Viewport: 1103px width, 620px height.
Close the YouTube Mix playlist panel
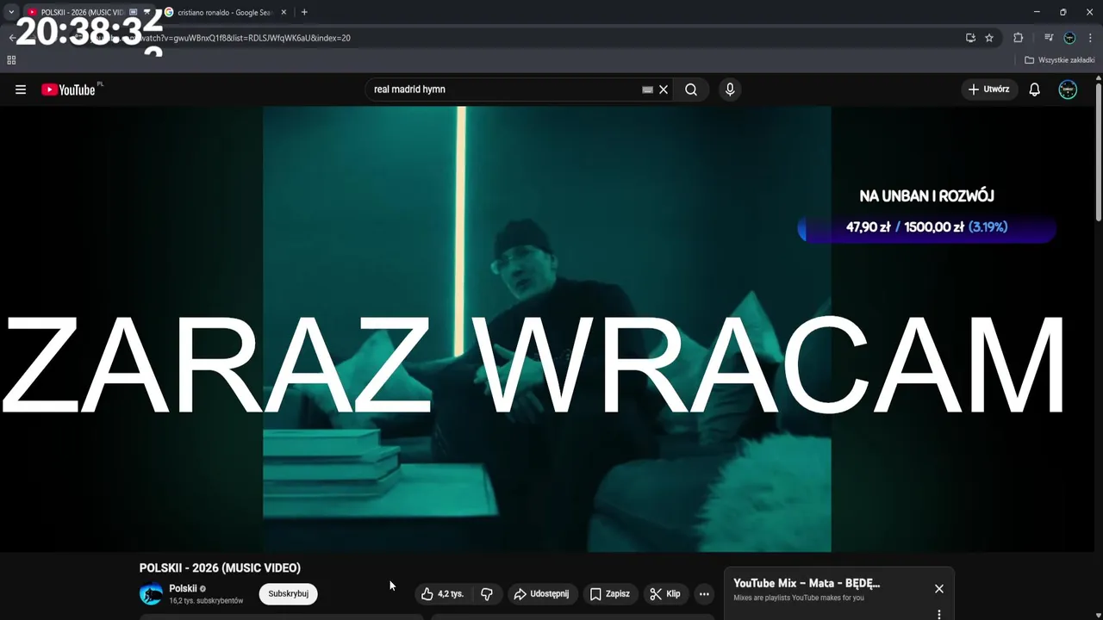(939, 589)
